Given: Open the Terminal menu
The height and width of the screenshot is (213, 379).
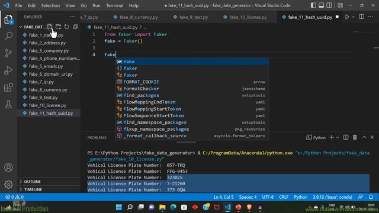Looking at the screenshot, I should [x=114, y=5].
